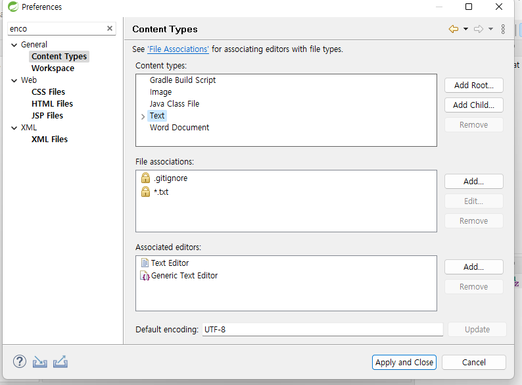Click the forward navigation arrow icon

[x=479, y=29]
